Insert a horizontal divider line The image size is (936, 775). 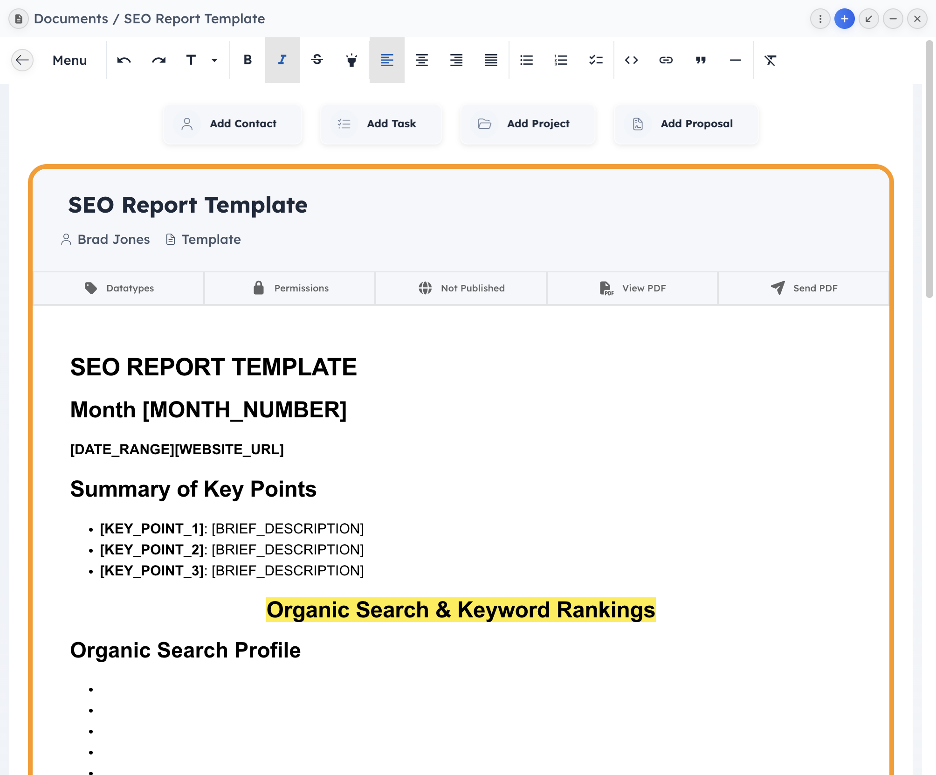(735, 60)
